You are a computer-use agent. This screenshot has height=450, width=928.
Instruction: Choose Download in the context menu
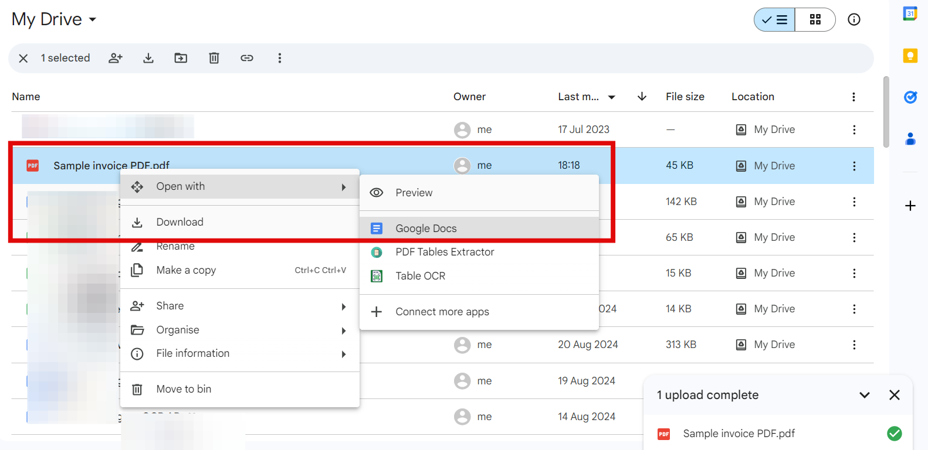pos(239,222)
